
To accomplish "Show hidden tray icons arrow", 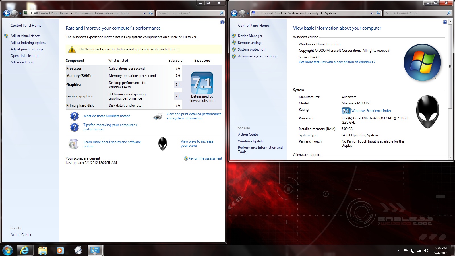I will pos(399,251).
